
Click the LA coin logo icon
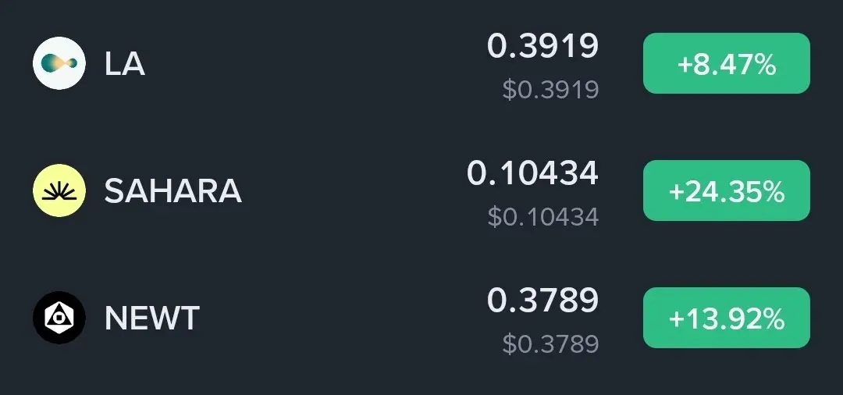point(59,63)
